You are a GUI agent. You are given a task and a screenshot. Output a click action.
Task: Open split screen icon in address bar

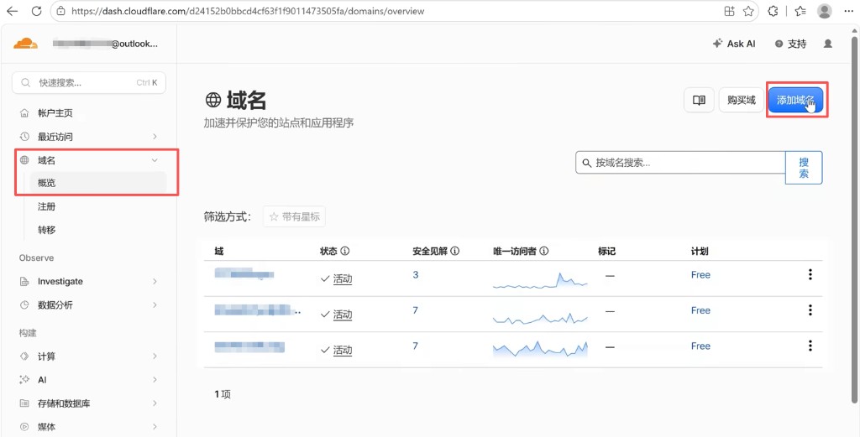pyautogui.click(x=729, y=11)
